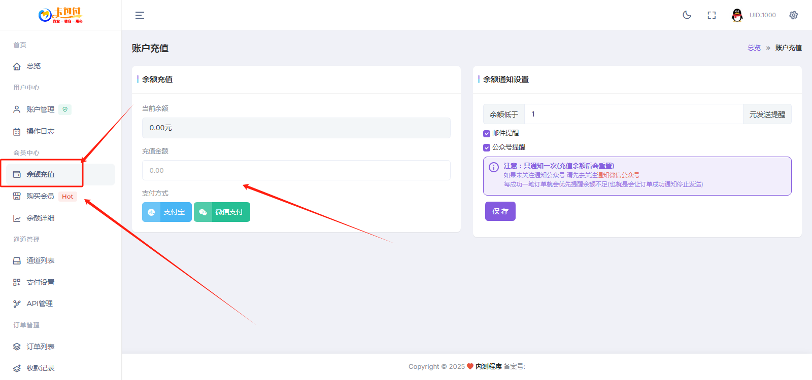
Task: Click the home icon beside 总览
Action: 17,66
